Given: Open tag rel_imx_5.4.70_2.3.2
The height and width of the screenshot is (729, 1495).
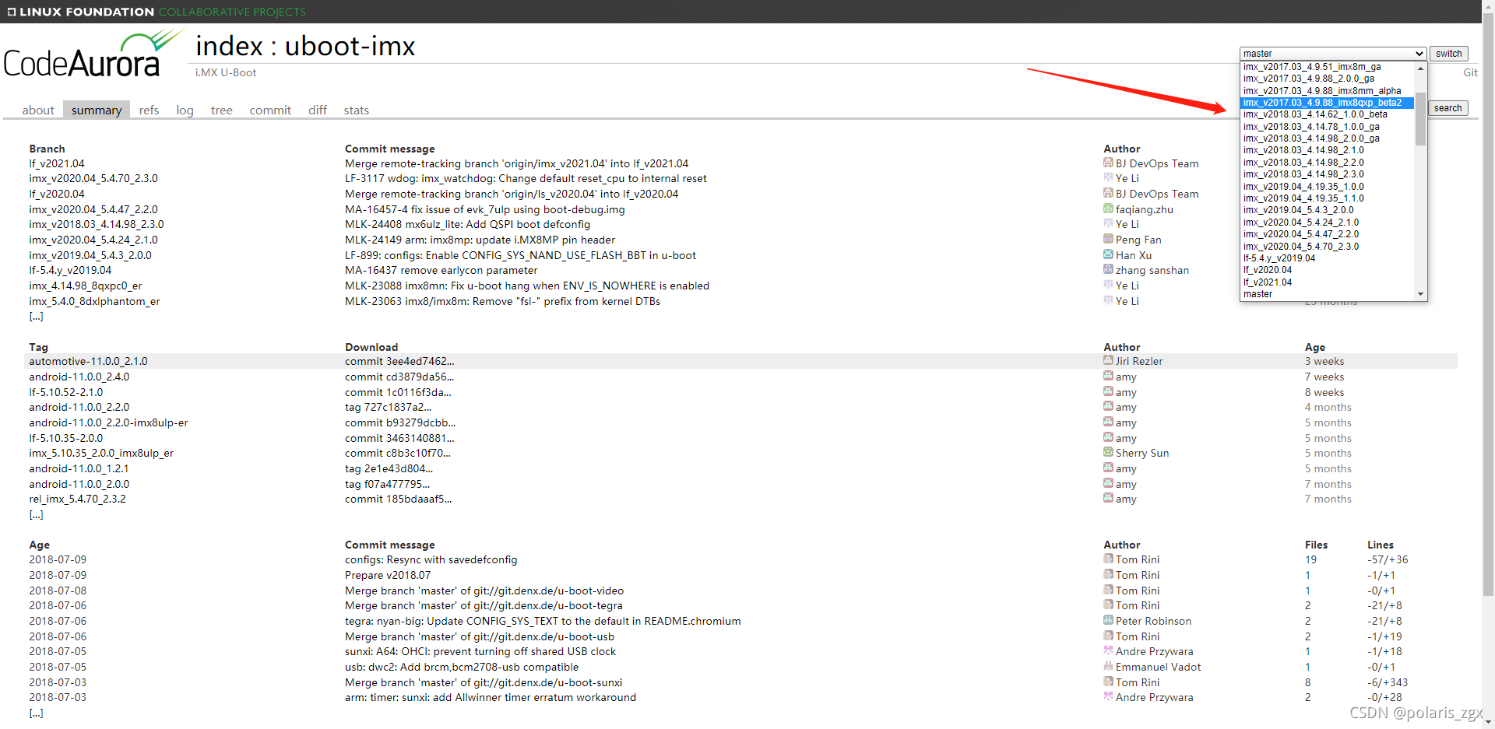Looking at the screenshot, I should pyautogui.click(x=77, y=499).
